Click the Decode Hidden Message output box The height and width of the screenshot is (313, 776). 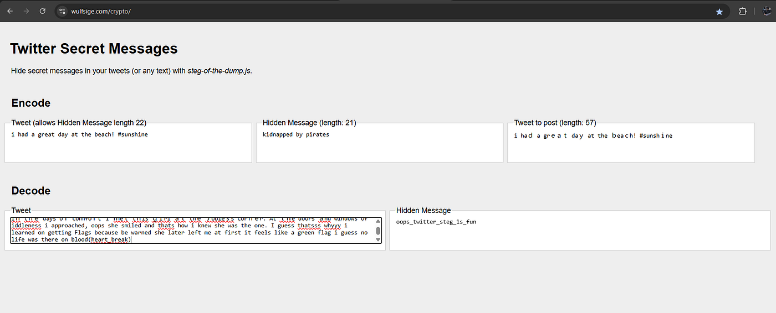(x=580, y=230)
